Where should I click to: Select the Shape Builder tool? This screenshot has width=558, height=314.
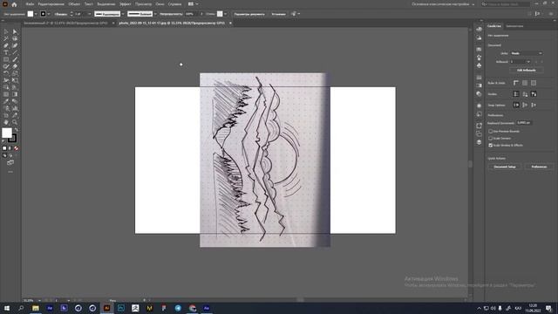[6, 87]
